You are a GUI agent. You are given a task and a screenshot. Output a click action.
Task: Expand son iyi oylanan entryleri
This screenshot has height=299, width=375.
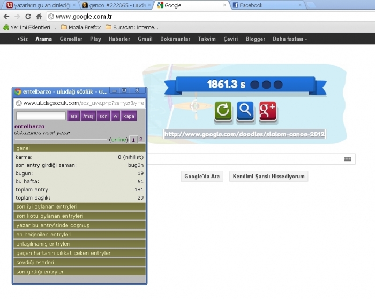pyautogui.click(x=79, y=206)
